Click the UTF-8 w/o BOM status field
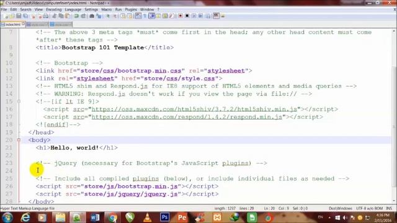 pyautogui.click(x=370, y=208)
